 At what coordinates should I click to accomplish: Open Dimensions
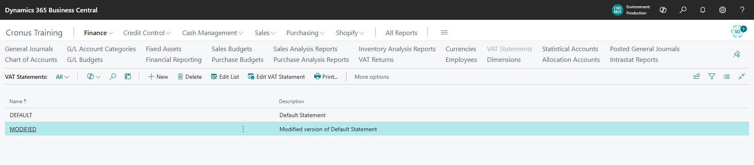click(x=503, y=59)
